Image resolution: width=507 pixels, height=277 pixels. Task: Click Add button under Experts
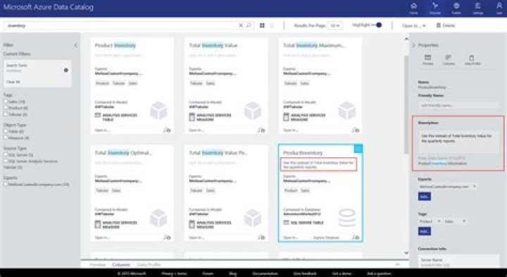424,197
